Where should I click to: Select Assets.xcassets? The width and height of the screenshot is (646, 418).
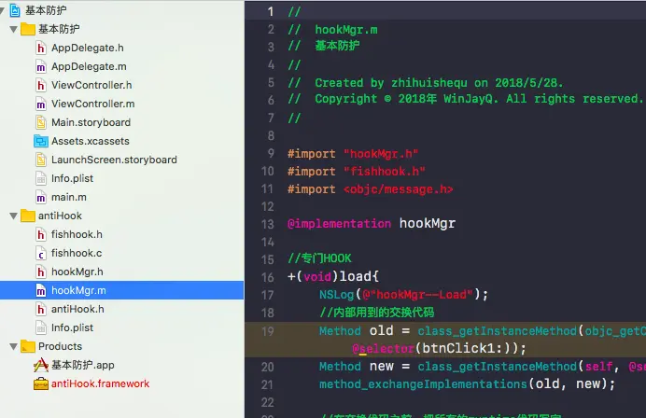[91, 141]
